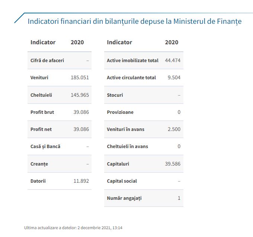Image resolution: width=253 pixels, height=237 pixels.
Task: Click the Număr angajați row label
Action: (x=124, y=198)
